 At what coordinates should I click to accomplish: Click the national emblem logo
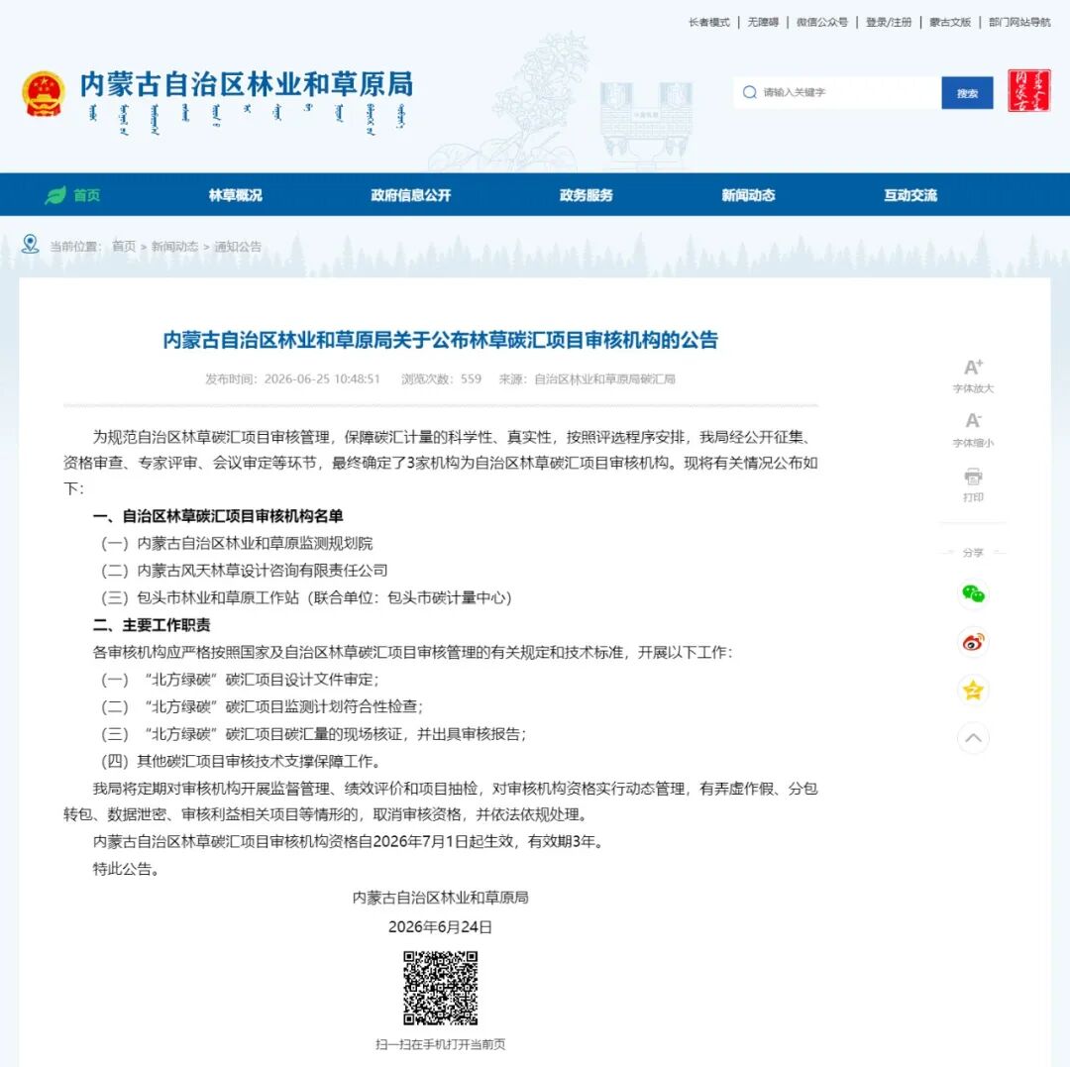pos(44,93)
